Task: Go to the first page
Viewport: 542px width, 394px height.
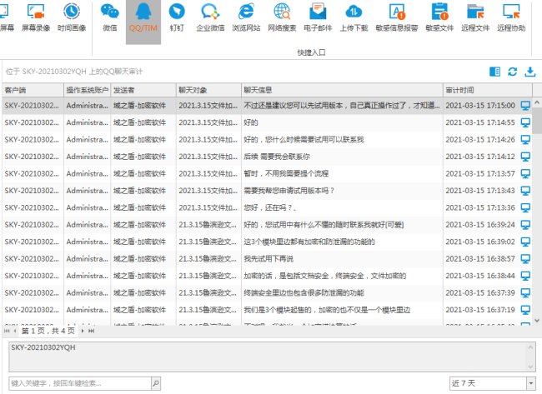Action: pos(7,331)
